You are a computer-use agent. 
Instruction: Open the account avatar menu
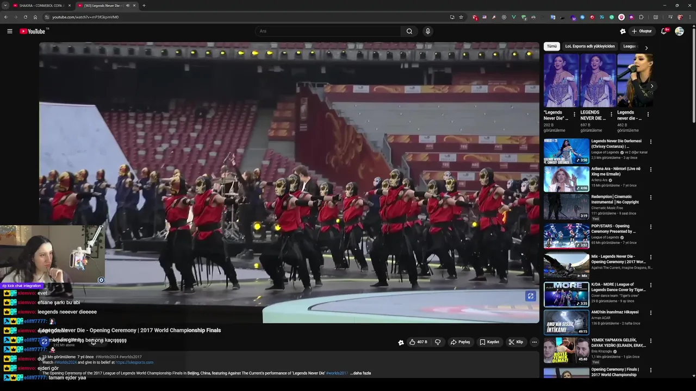(679, 31)
